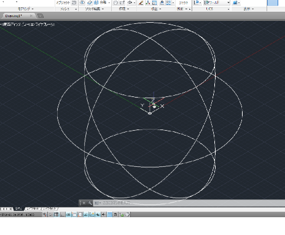This screenshot has width=285, height=235.
Task: Toggle Dynamic UCS in status bar
Action: 92,215
